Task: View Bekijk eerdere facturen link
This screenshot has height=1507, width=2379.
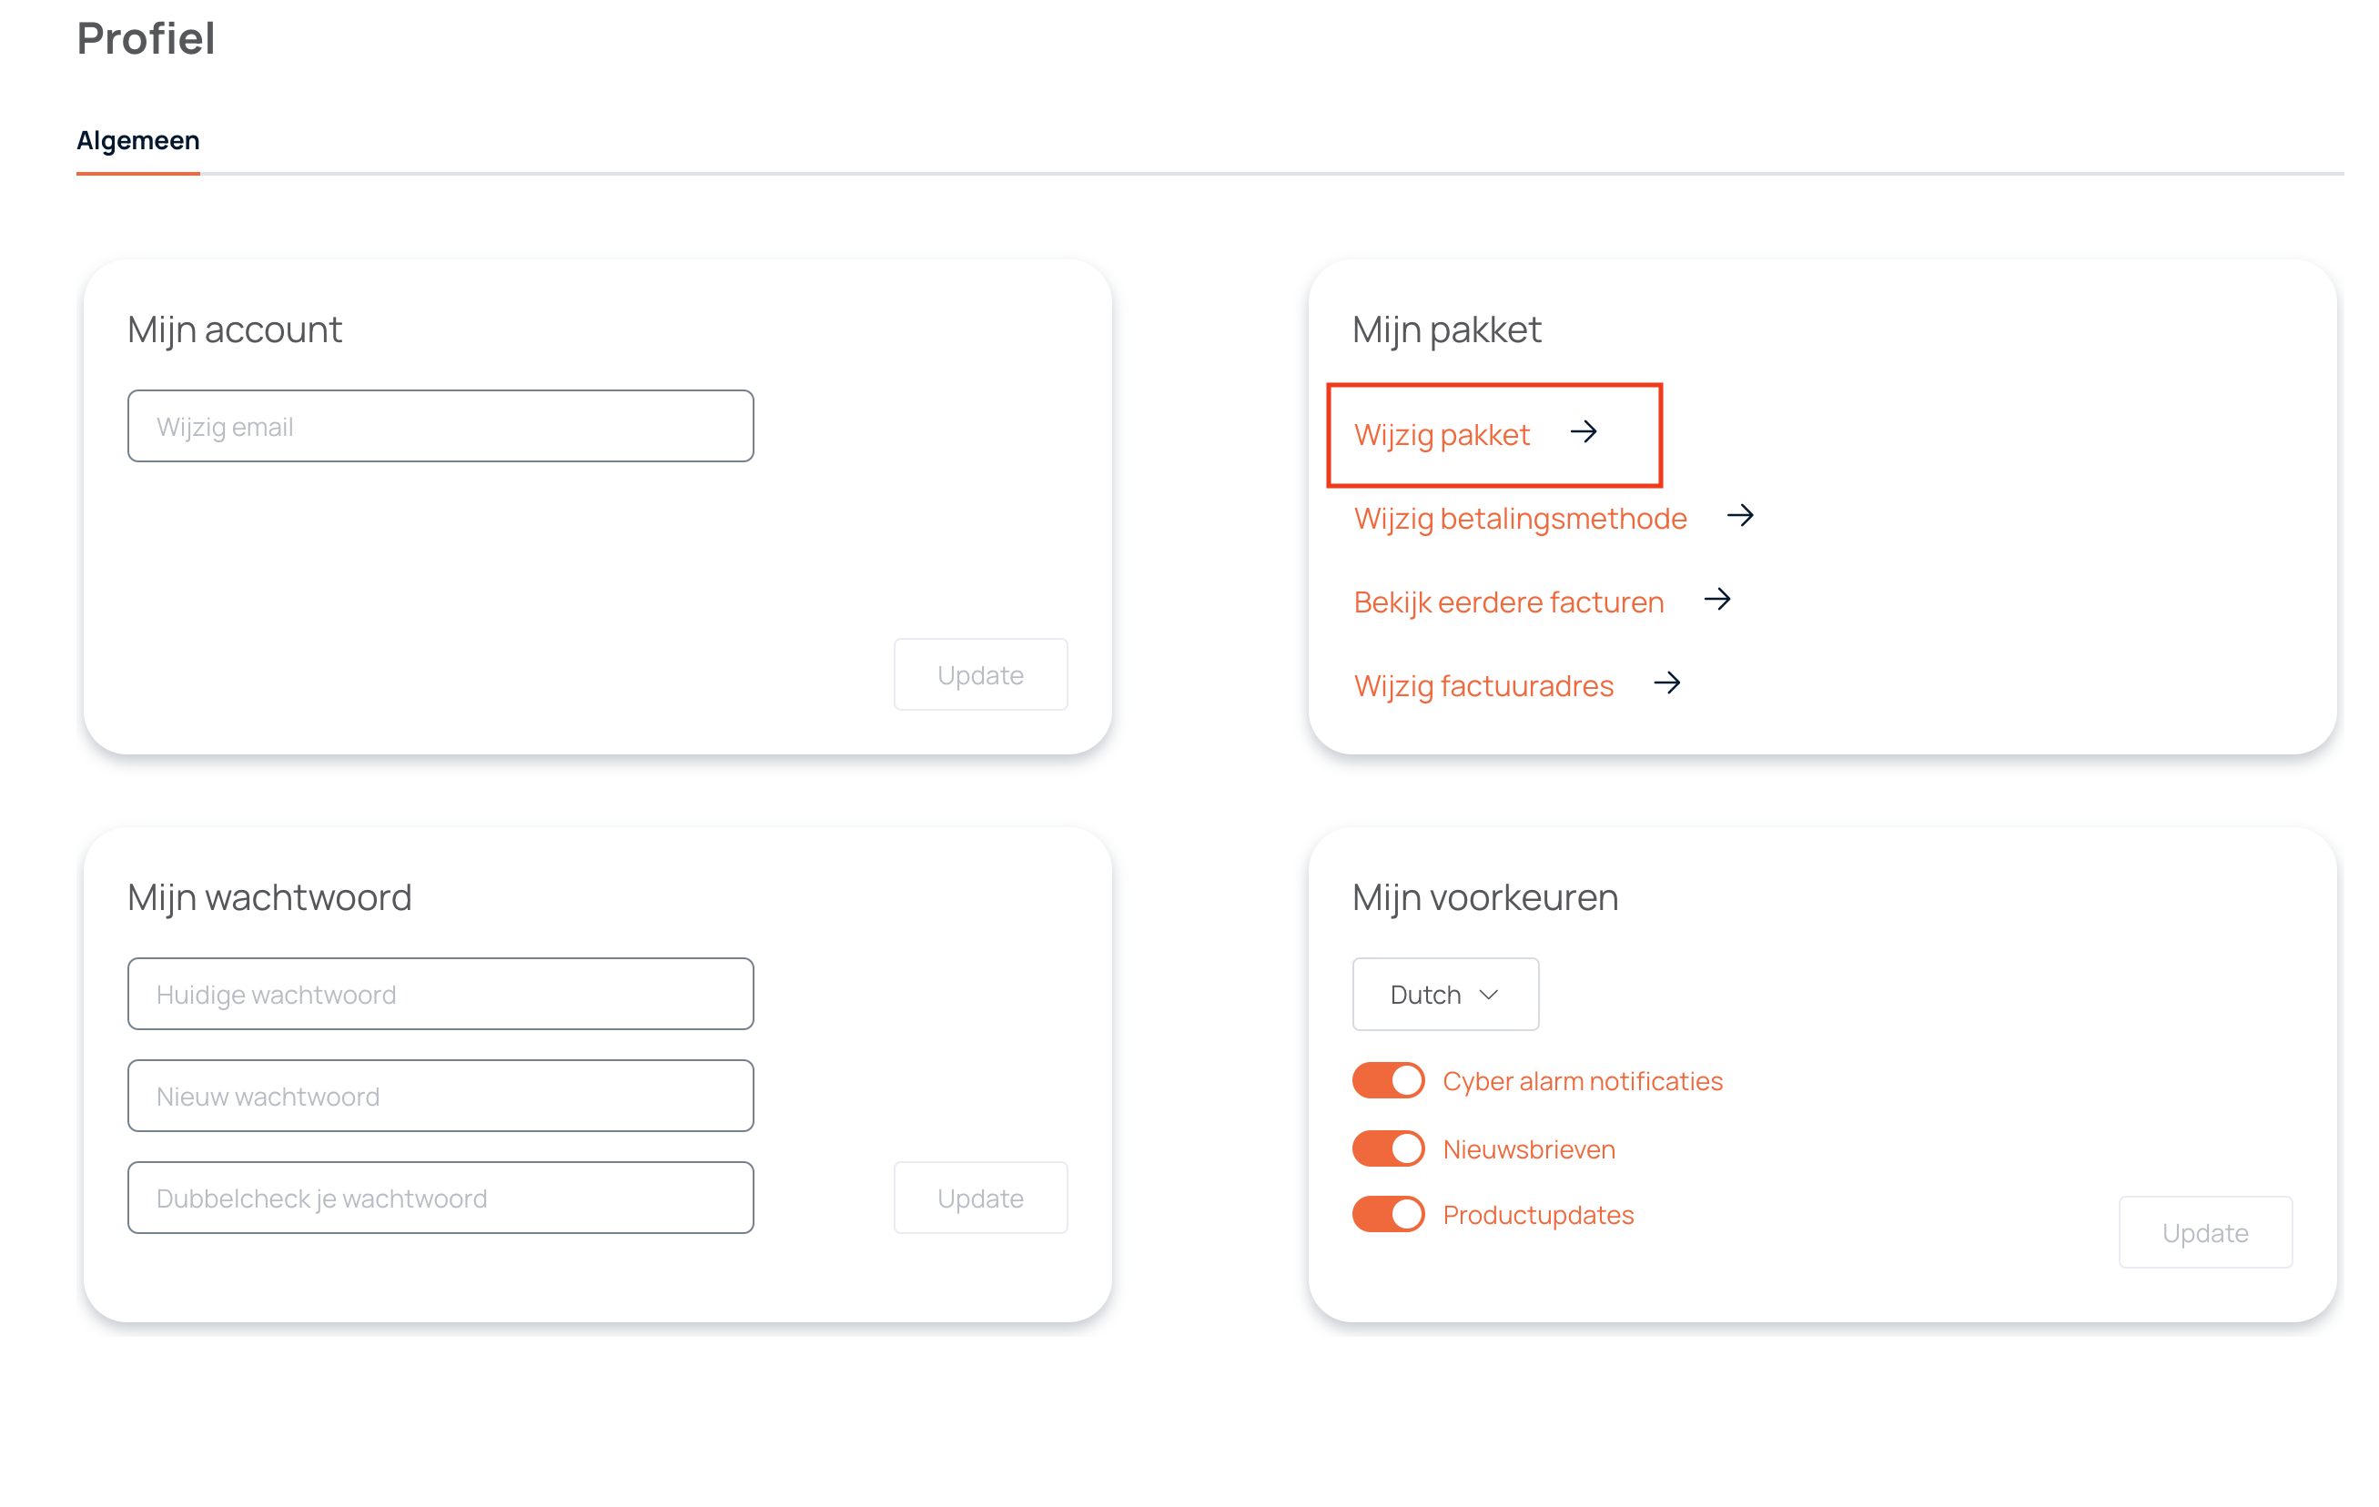Action: pos(1509,602)
